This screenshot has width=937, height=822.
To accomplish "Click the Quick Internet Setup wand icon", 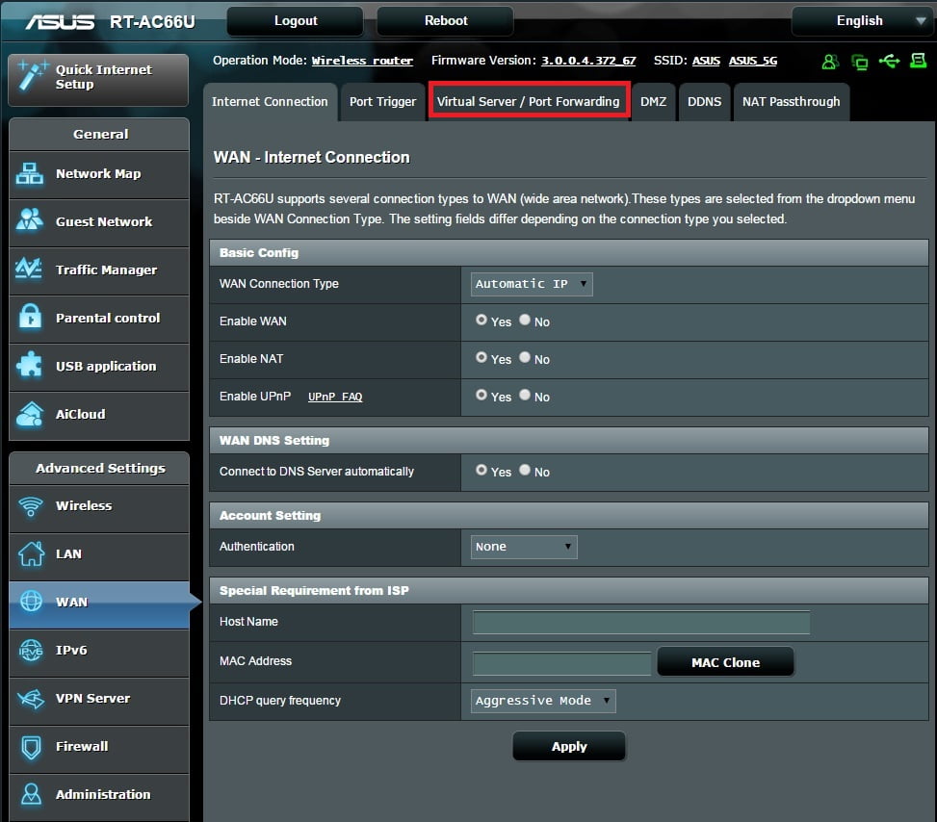I will click(32, 75).
